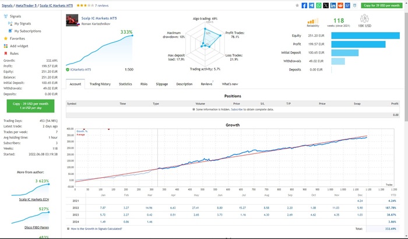Select the Slippage tab
Viewport: 408px width, 239px height.
(161, 84)
